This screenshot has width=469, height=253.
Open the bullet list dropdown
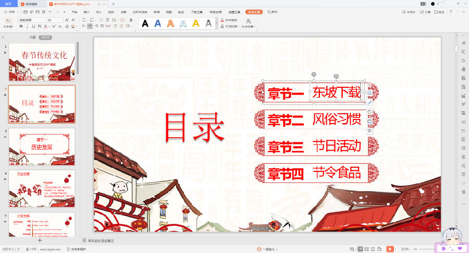click(x=87, y=20)
